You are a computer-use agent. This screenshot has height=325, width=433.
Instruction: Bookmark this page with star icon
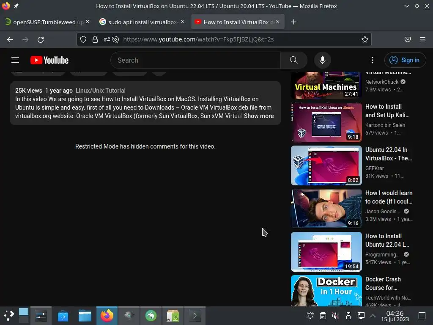[365, 39]
